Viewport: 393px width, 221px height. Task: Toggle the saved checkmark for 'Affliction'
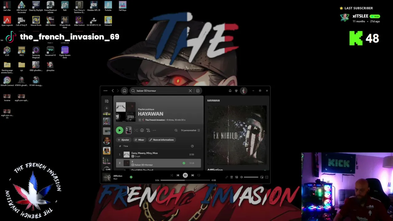(131, 177)
